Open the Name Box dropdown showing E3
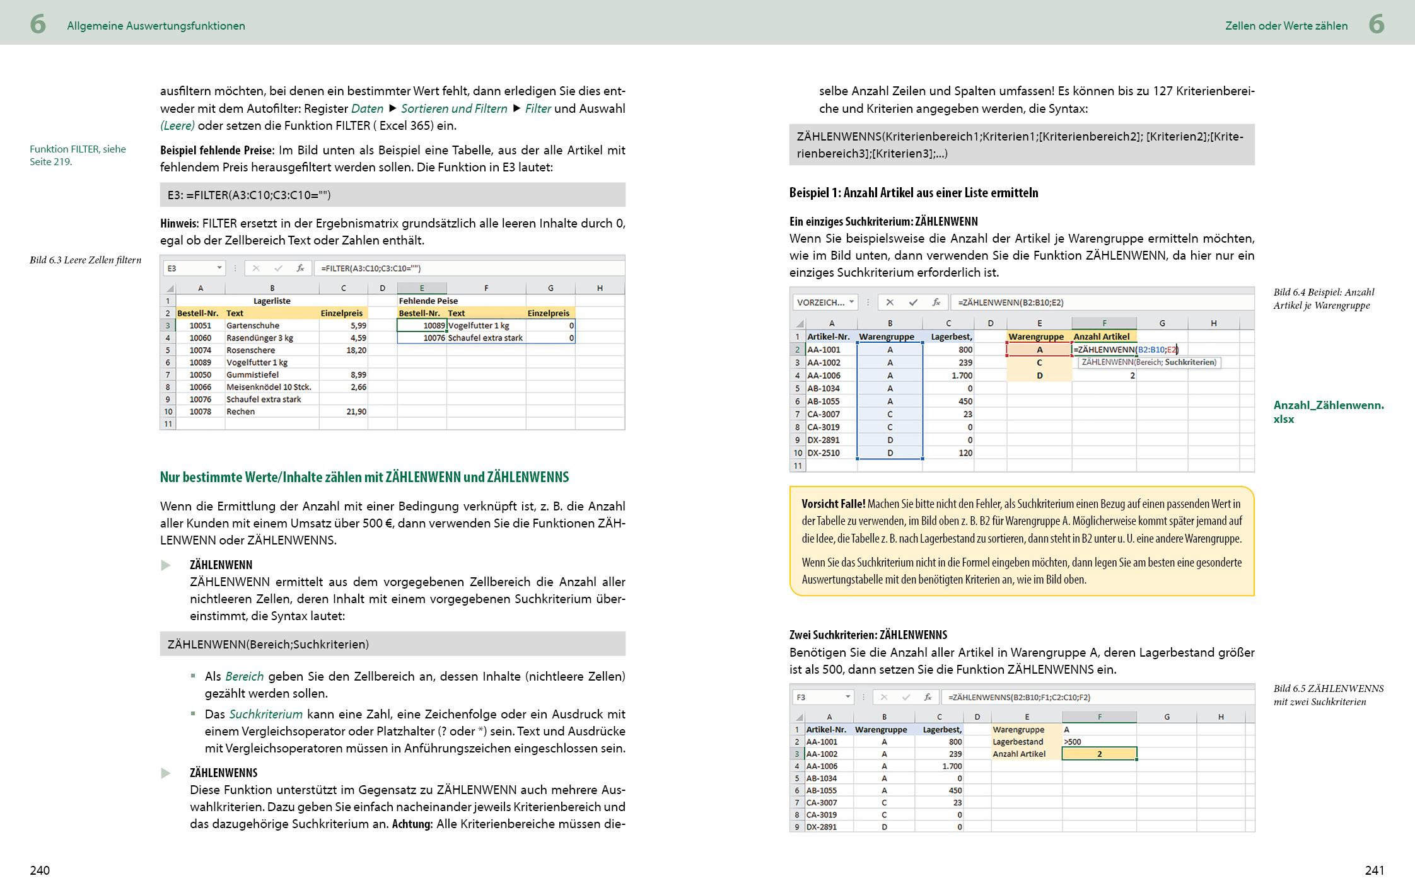This screenshot has width=1415, height=893. (x=220, y=267)
